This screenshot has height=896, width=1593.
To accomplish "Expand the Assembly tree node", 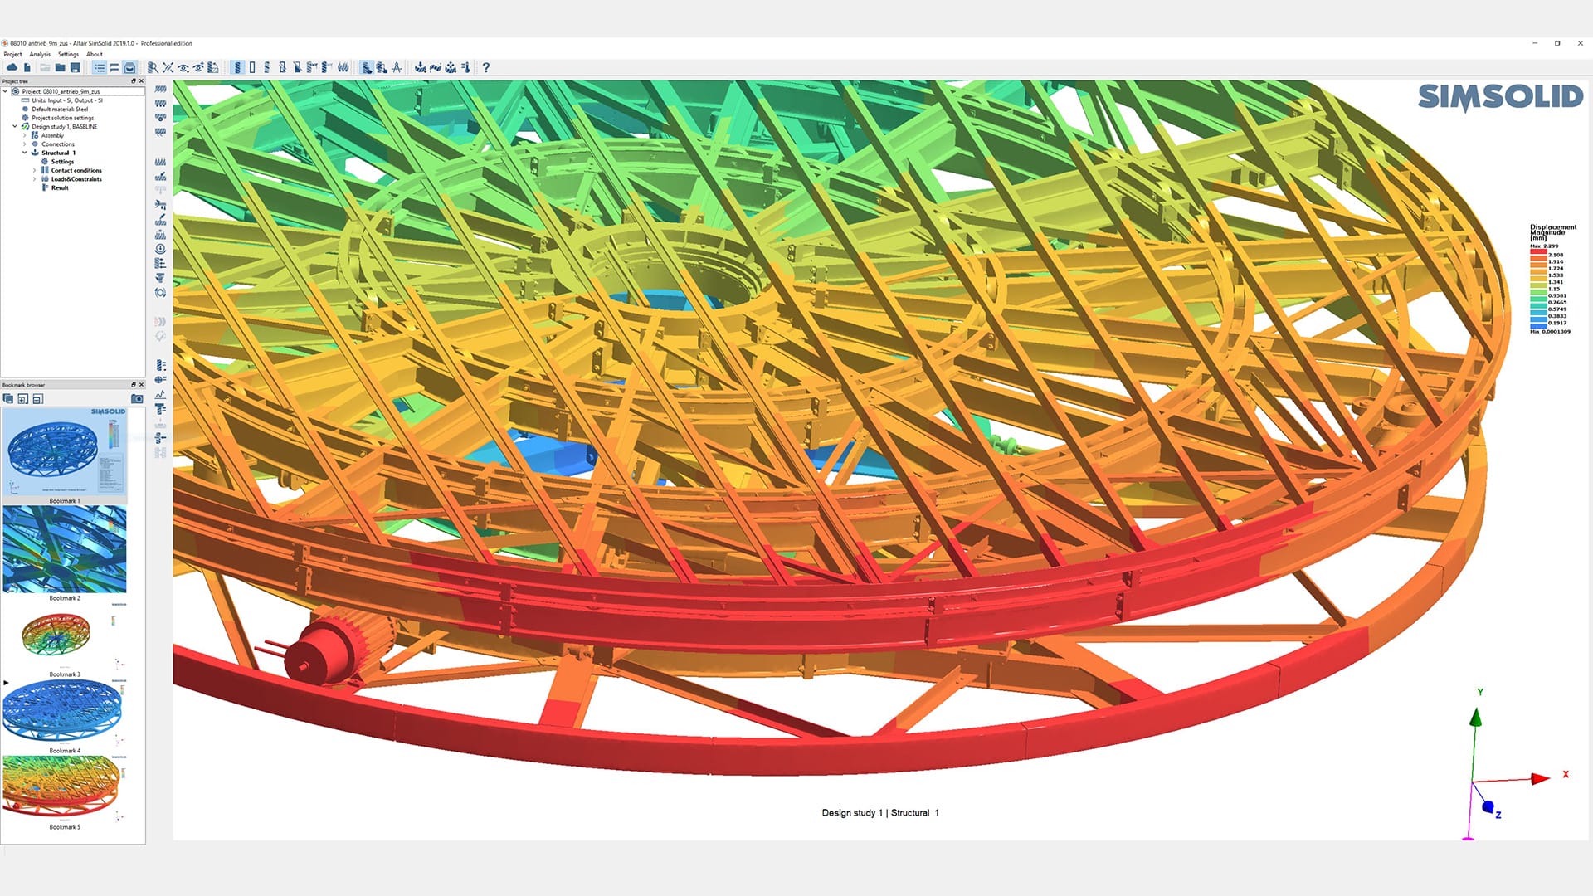I will tap(25, 135).
